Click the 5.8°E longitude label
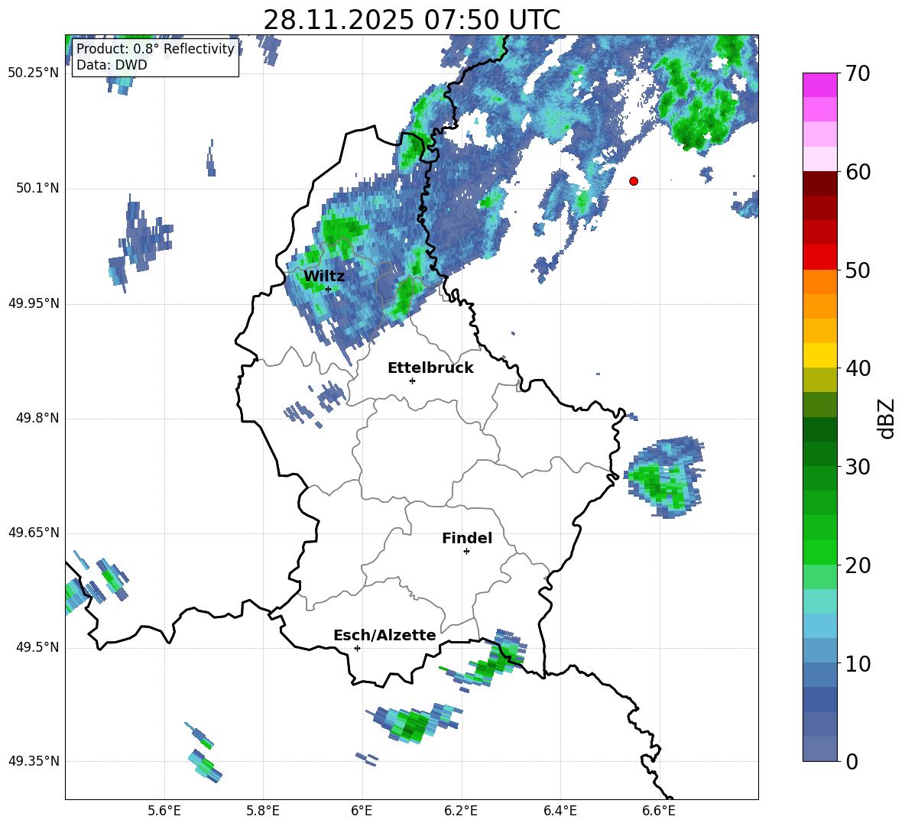 263,811
